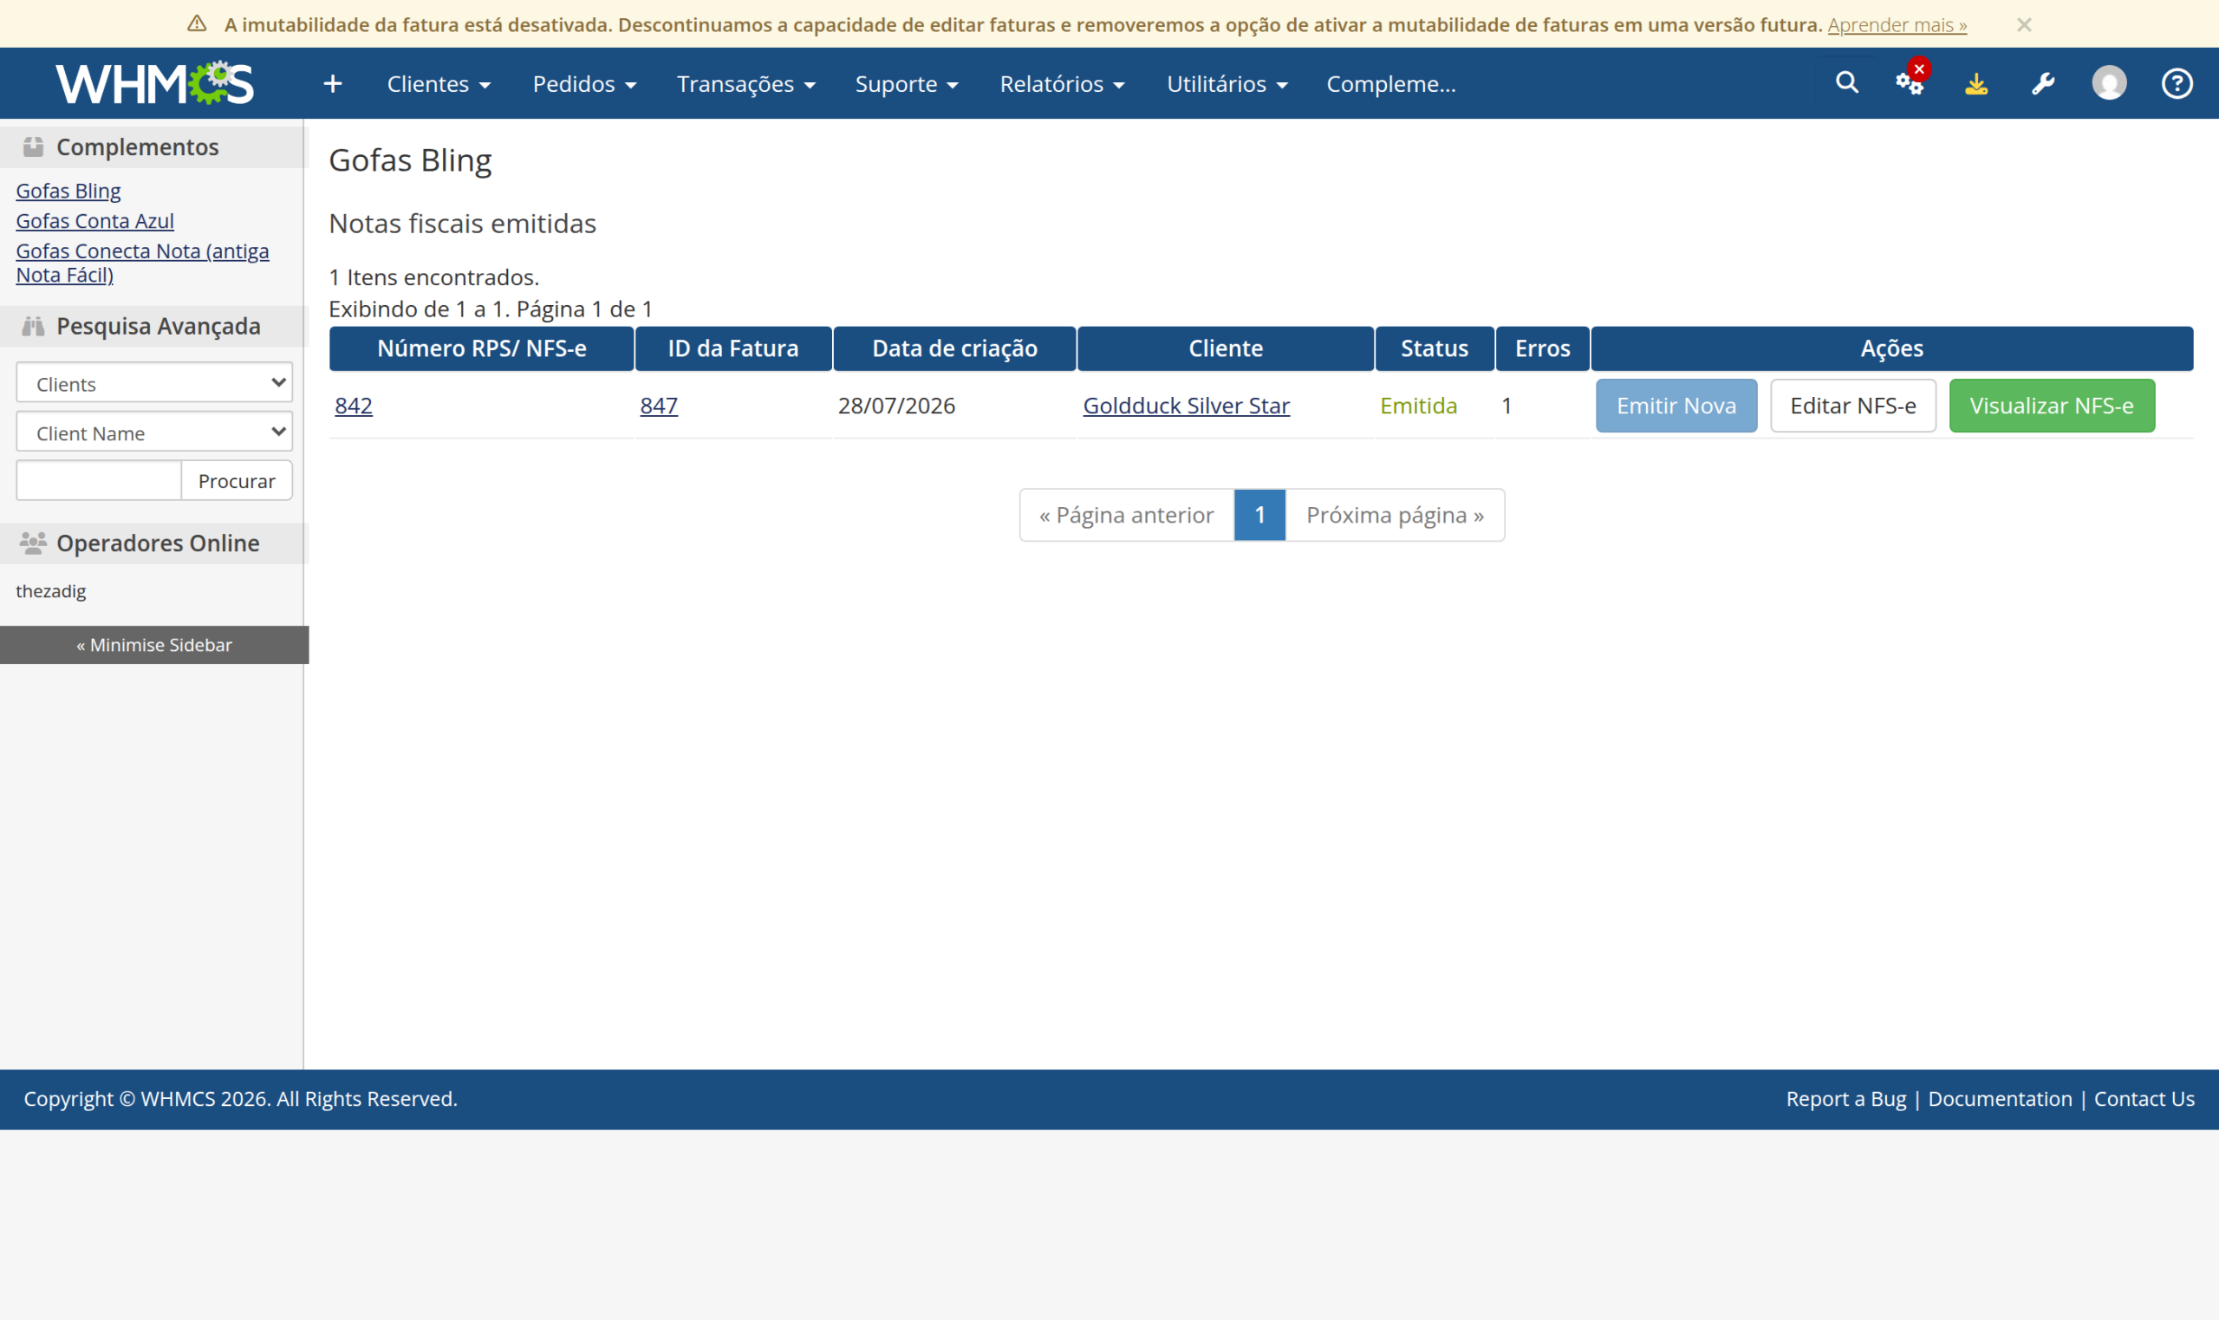The width and height of the screenshot is (2219, 1320).
Task: Open the search magnifier icon
Action: [x=1847, y=82]
